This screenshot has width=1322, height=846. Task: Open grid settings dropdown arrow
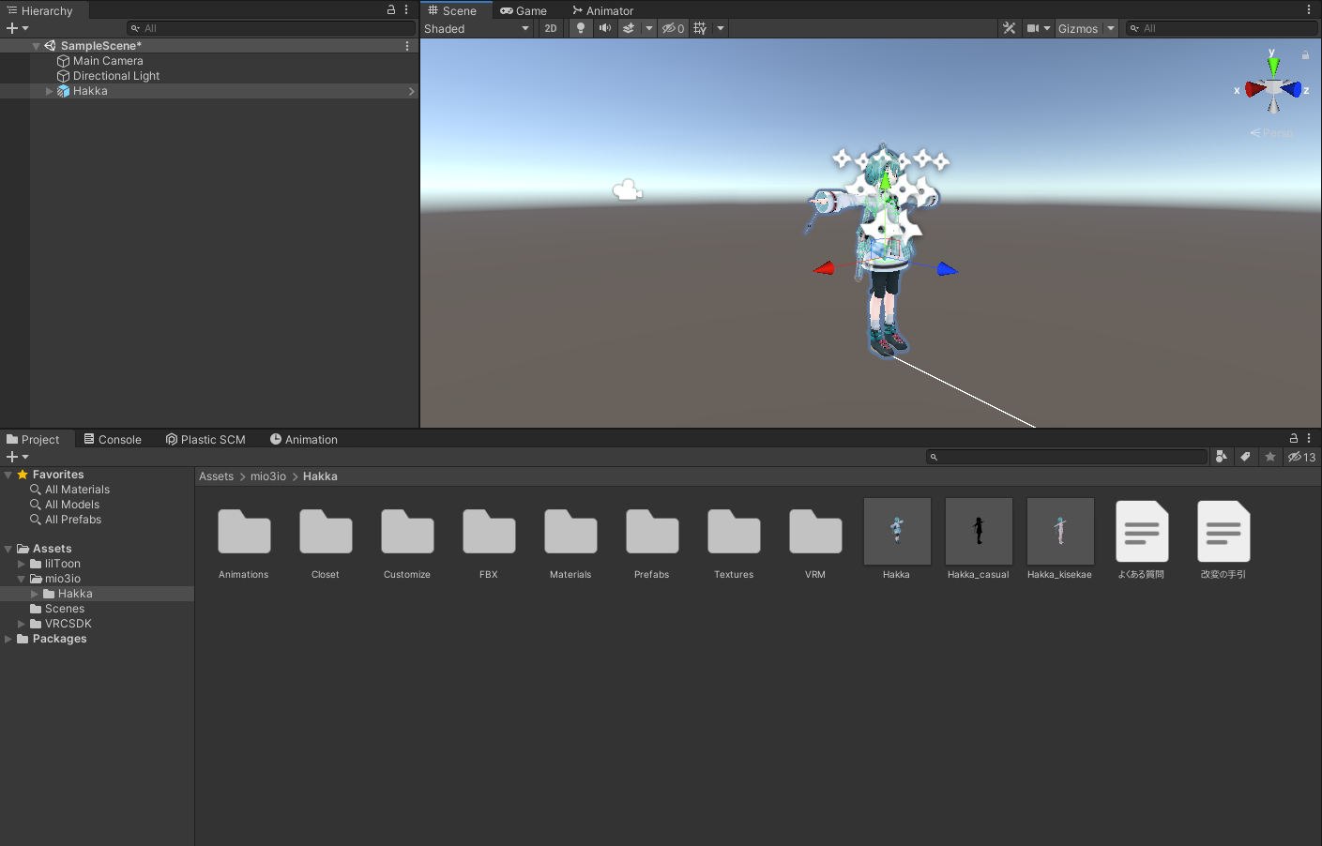(x=721, y=28)
